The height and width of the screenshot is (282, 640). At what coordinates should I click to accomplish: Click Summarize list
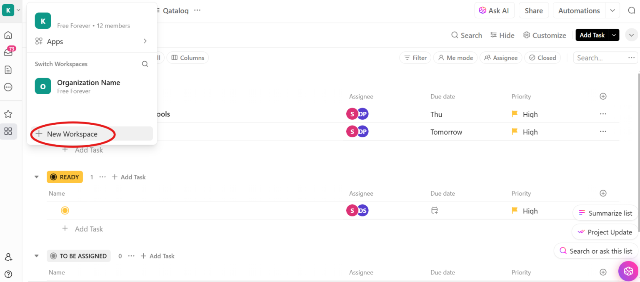(605, 213)
